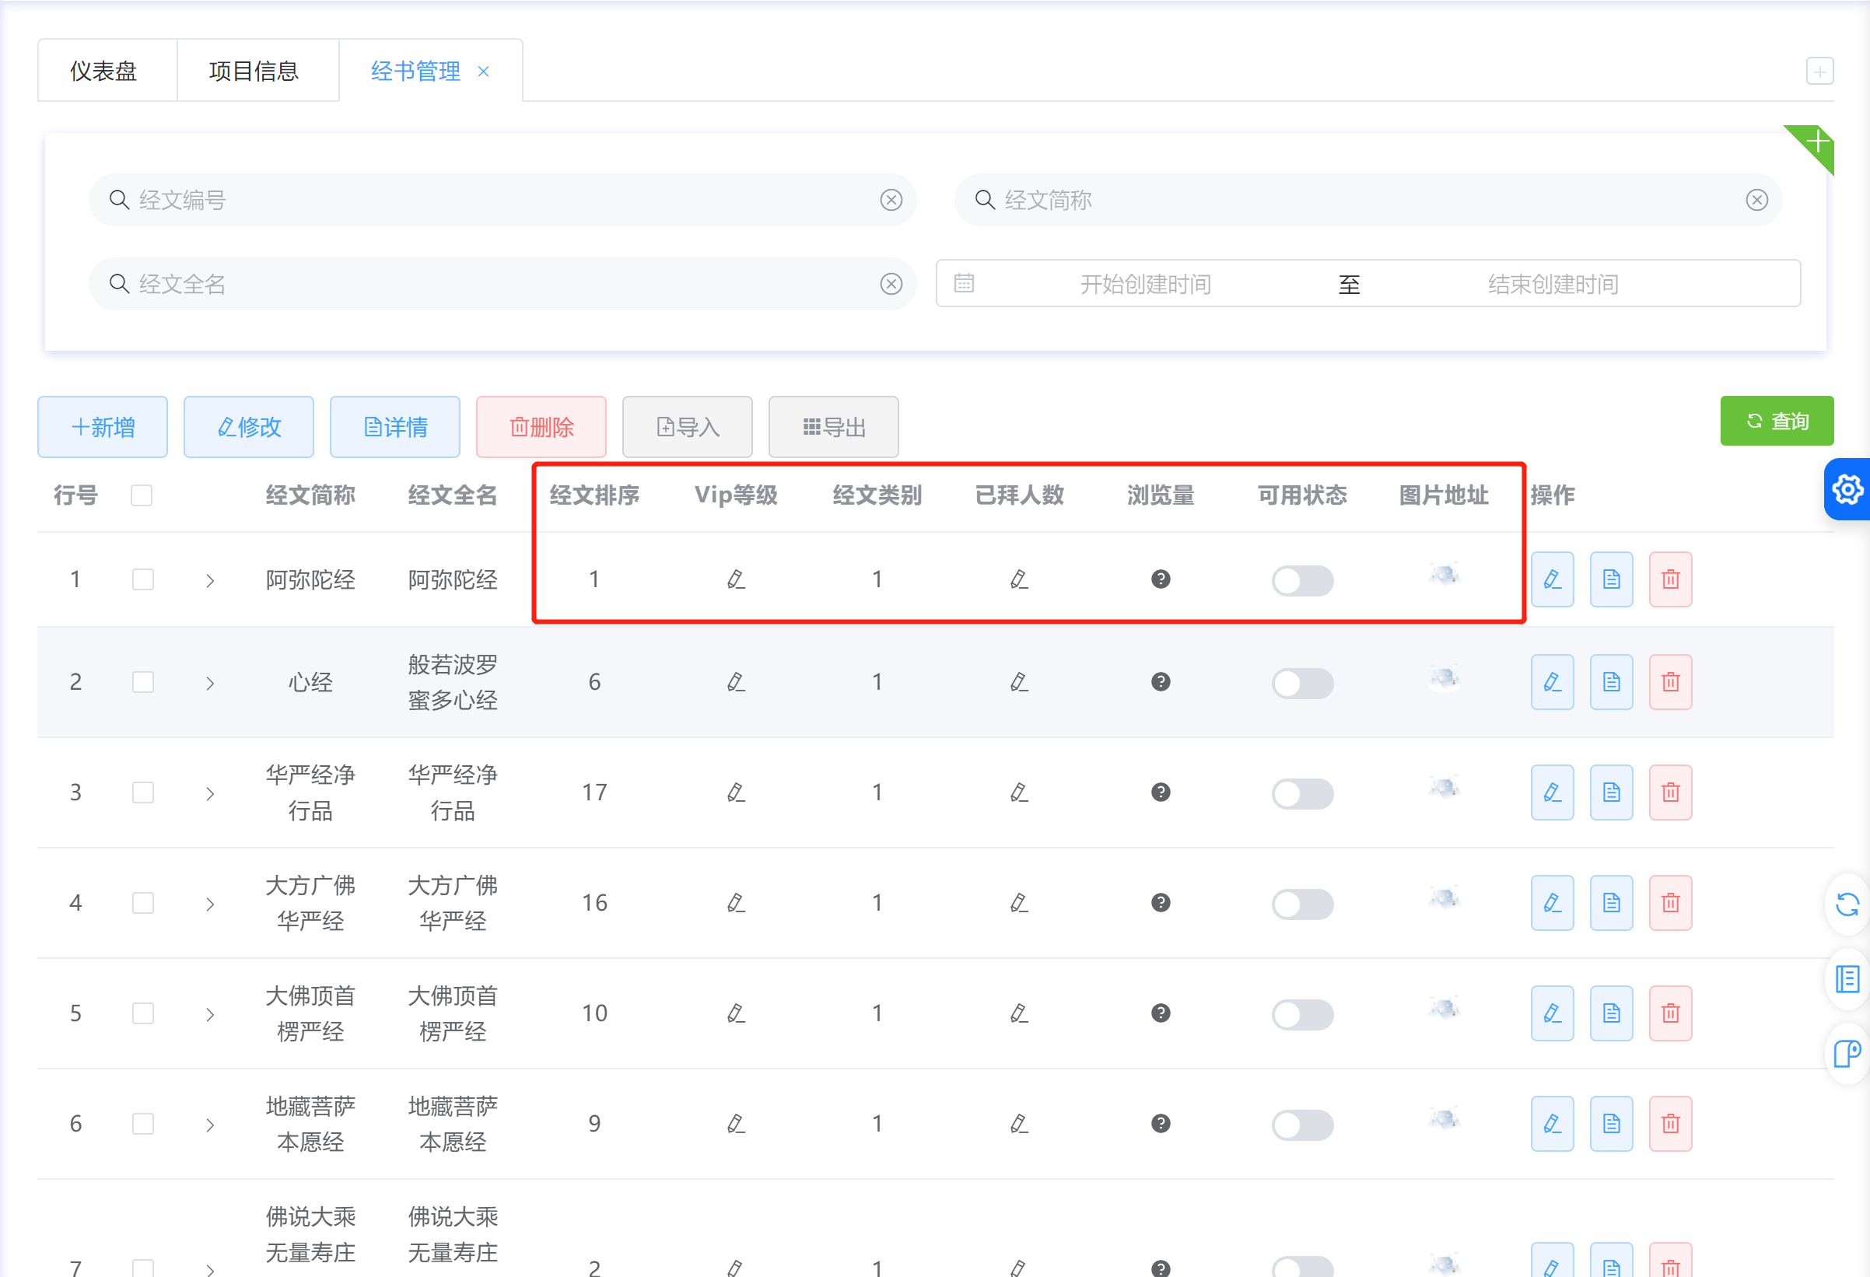This screenshot has width=1870, height=1277.
Task: Expand row 阿弥陀经 details chevron
Action: pyautogui.click(x=210, y=580)
